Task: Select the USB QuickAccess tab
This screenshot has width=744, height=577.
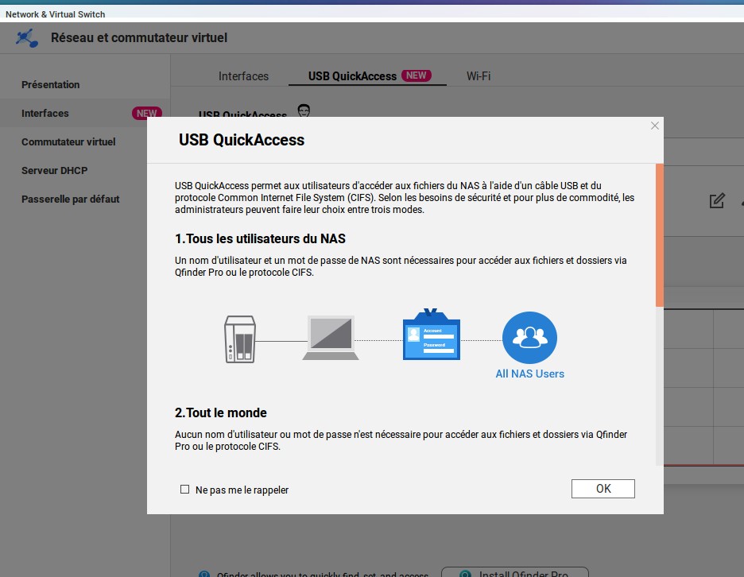Action: click(368, 76)
